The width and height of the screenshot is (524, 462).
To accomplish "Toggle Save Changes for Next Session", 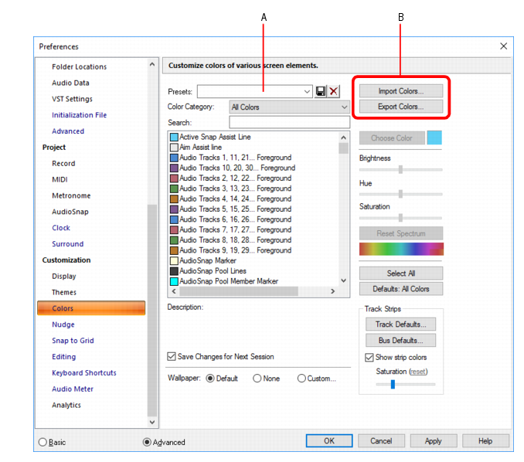I will pyautogui.click(x=172, y=356).
